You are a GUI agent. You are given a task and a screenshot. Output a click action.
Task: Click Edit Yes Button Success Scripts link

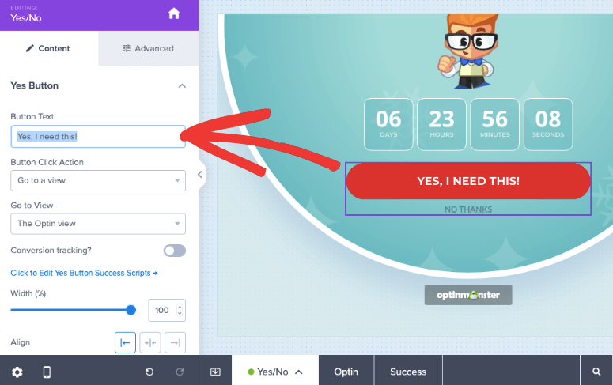(x=84, y=273)
